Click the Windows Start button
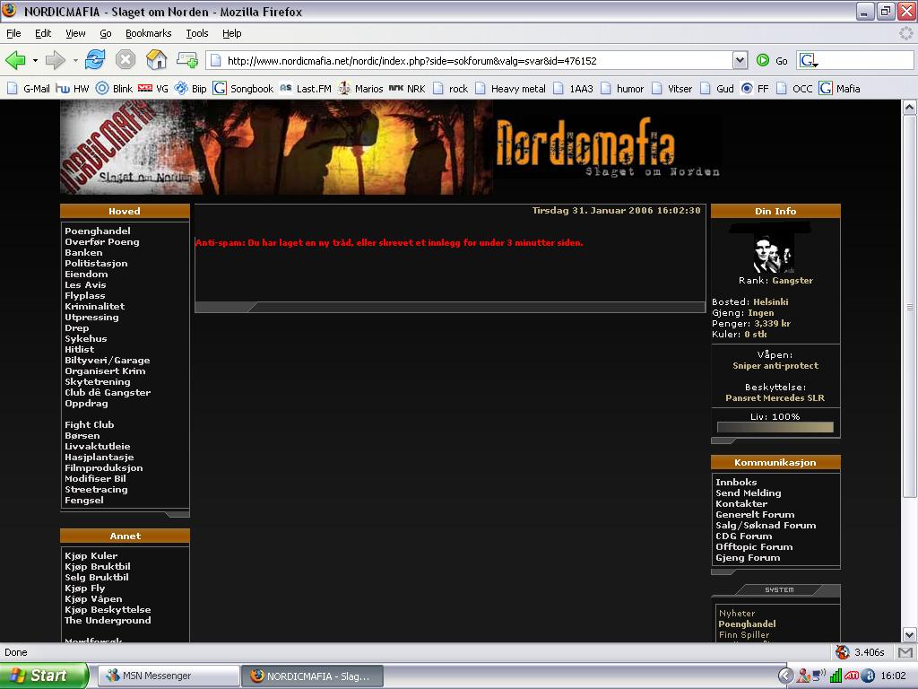The height and width of the screenshot is (689, 918). [x=44, y=676]
